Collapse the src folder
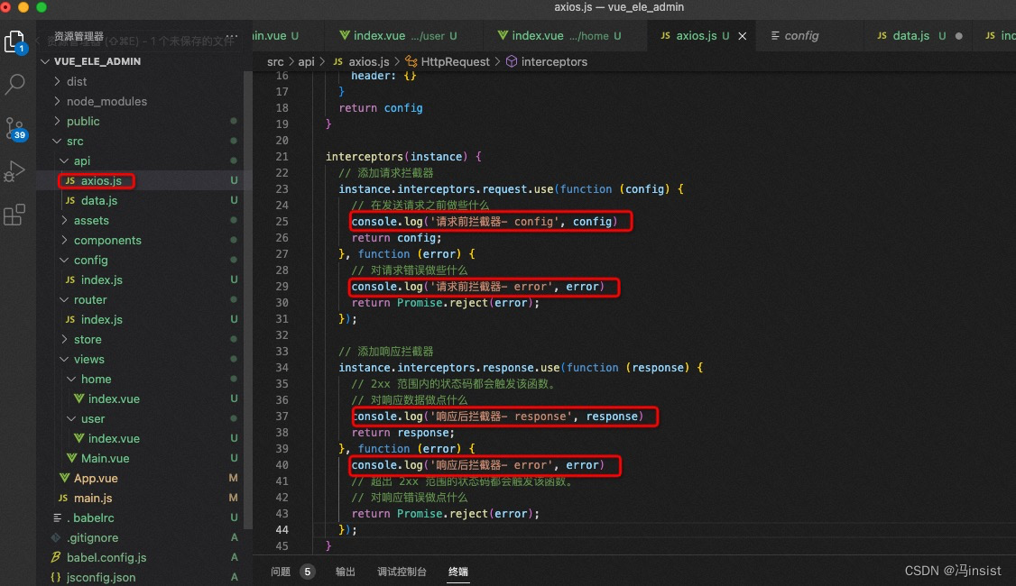This screenshot has height=586, width=1016. (75, 141)
